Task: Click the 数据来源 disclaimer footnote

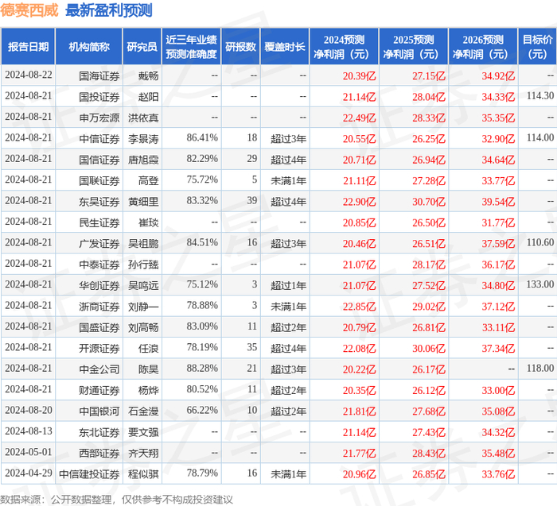Action: [x=116, y=500]
